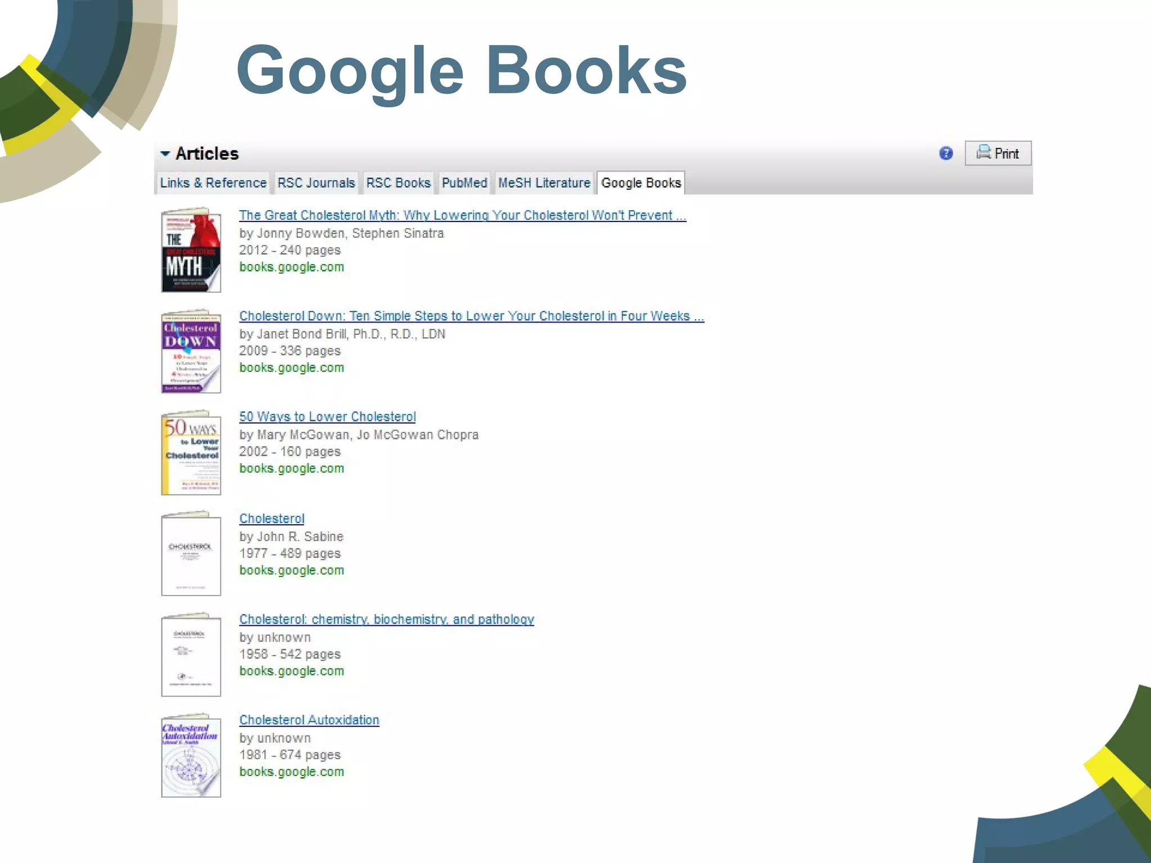Open Cholesterol: chemistry, biochemistry, and pathology link
Image resolution: width=1151 pixels, height=863 pixels.
387,619
